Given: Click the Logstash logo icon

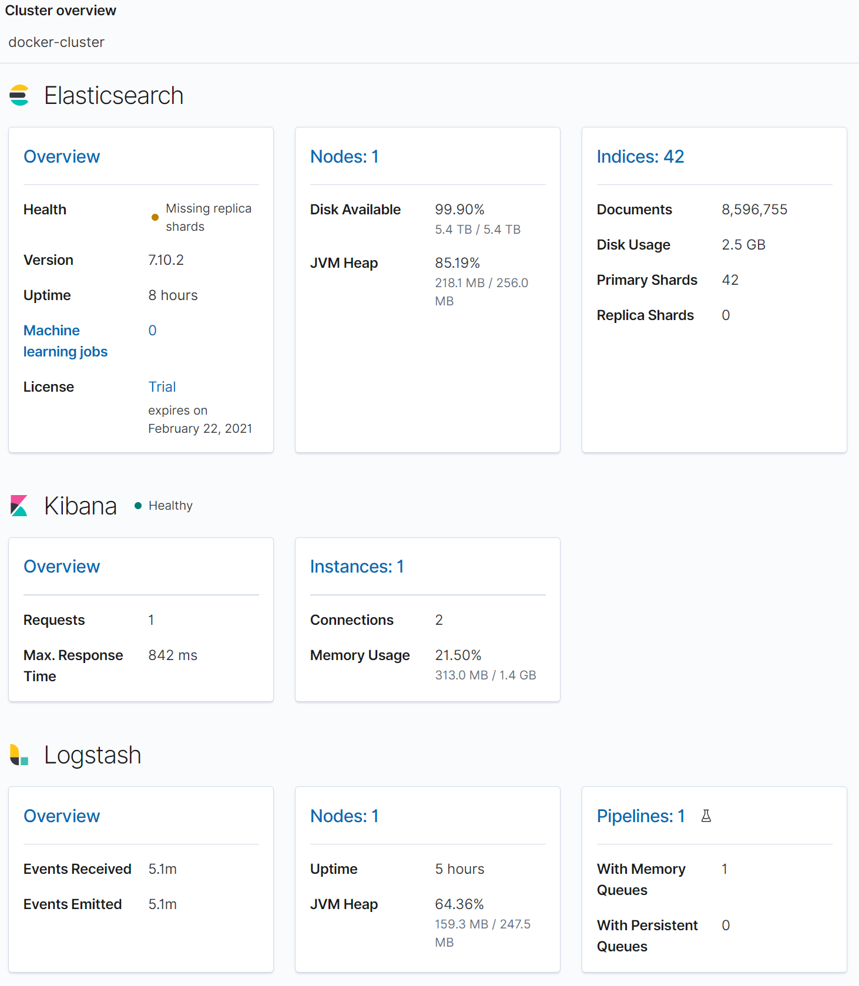Looking at the screenshot, I should click(x=19, y=755).
